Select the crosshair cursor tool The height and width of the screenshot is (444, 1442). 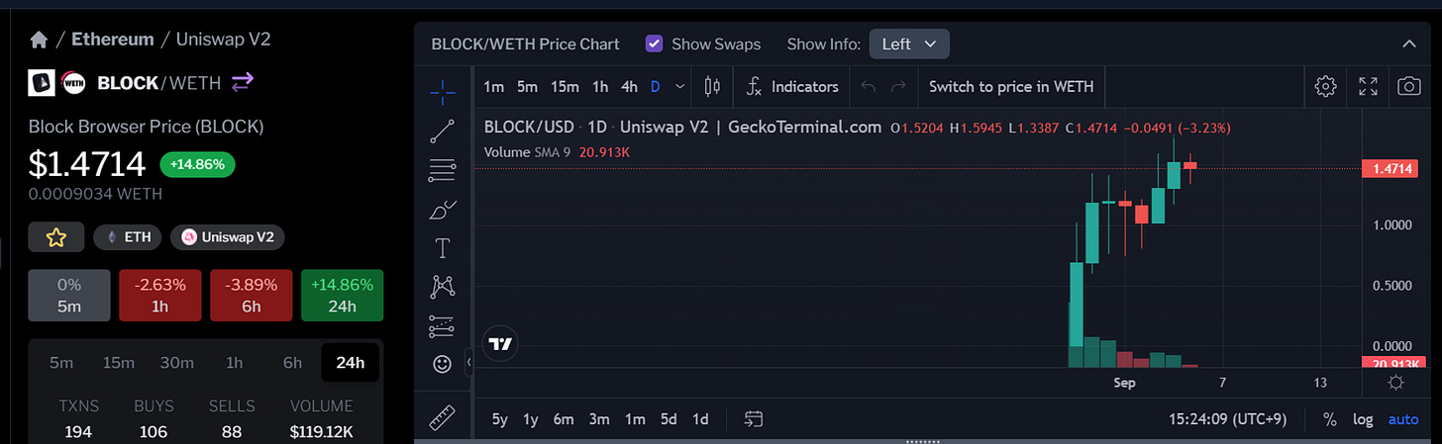pos(443,92)
